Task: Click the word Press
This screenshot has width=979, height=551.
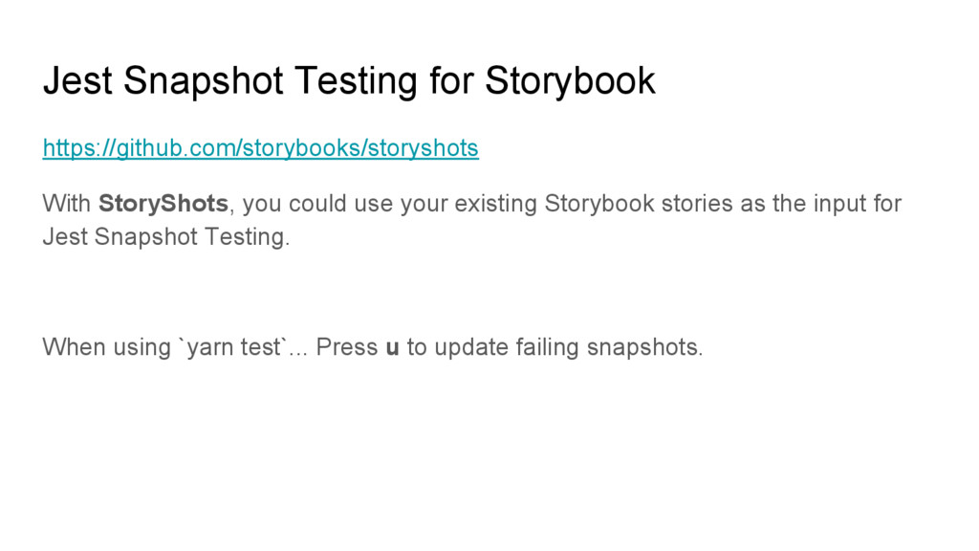Action: (346, 347)
